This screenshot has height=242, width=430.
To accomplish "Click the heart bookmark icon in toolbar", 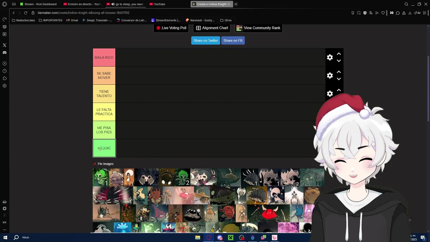I will pos(383,13).
